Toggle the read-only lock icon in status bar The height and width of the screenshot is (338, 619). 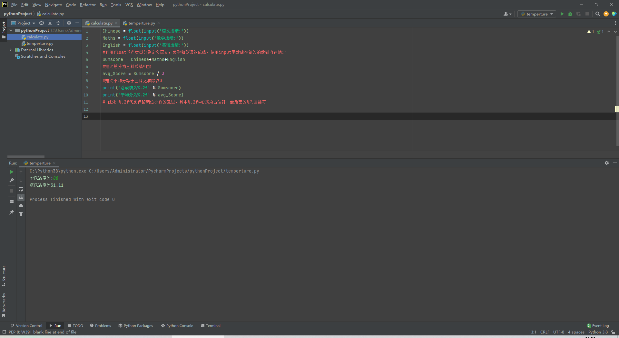coord(613,332)
